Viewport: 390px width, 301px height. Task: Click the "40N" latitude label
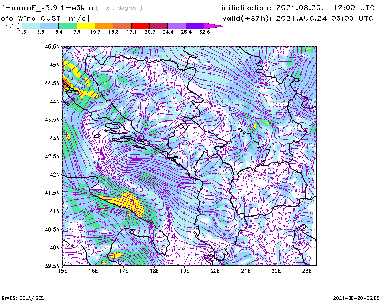click(x=55, y=248)
